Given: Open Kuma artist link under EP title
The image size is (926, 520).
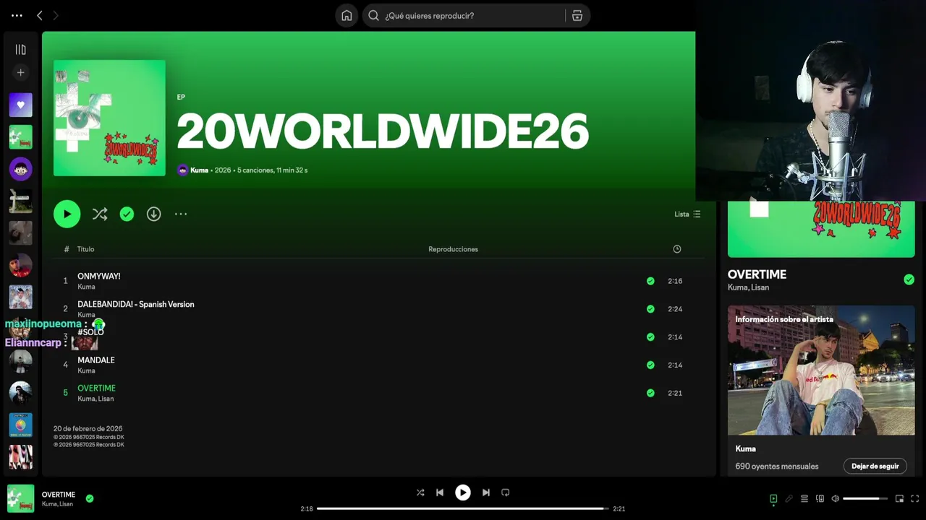Looking at the screenshot, I should (199, 170).
